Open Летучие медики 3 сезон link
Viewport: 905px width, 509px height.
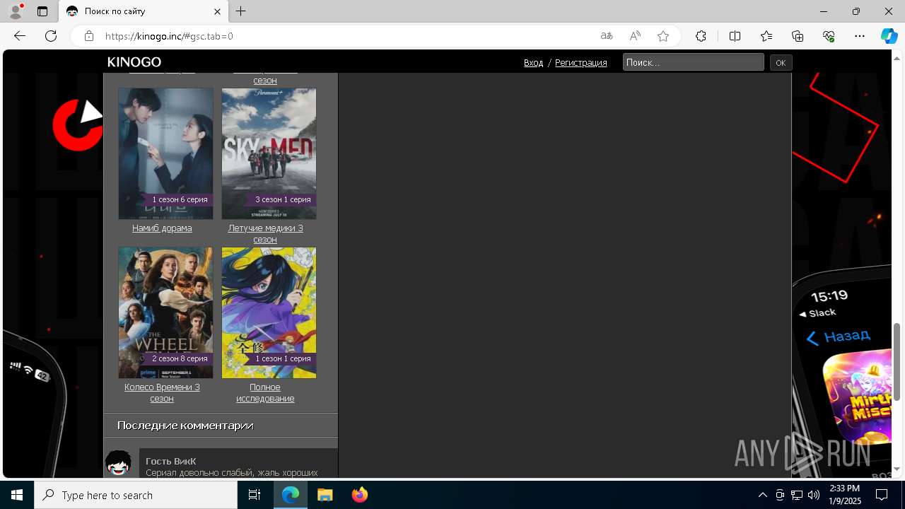[x=265, y=234]
